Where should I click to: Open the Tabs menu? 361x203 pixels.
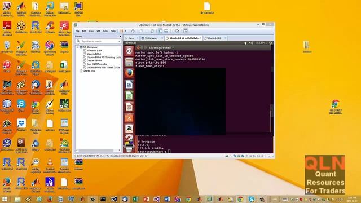tap(105, 31)
